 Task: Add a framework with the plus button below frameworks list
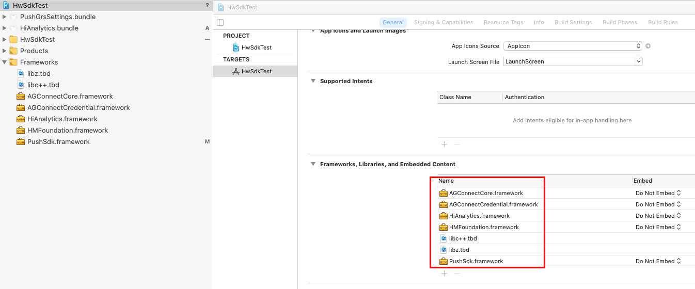coord(444,274)
